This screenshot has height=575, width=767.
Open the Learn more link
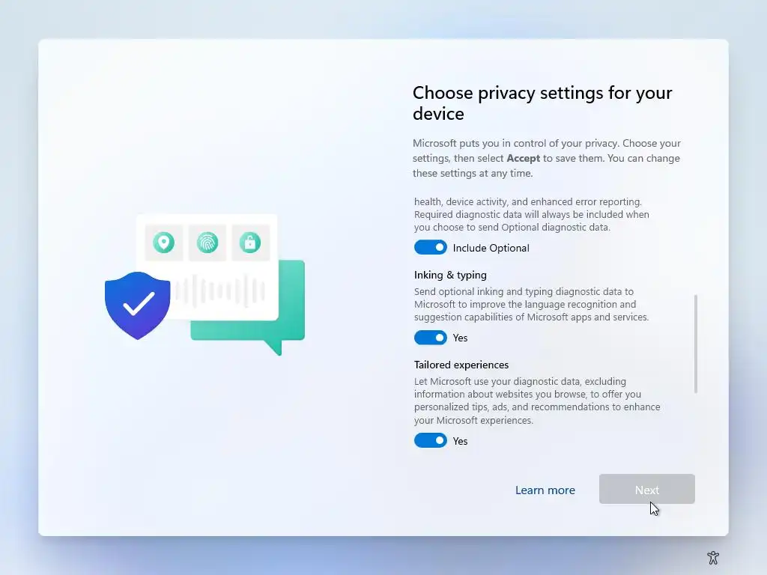click(545, 490)
